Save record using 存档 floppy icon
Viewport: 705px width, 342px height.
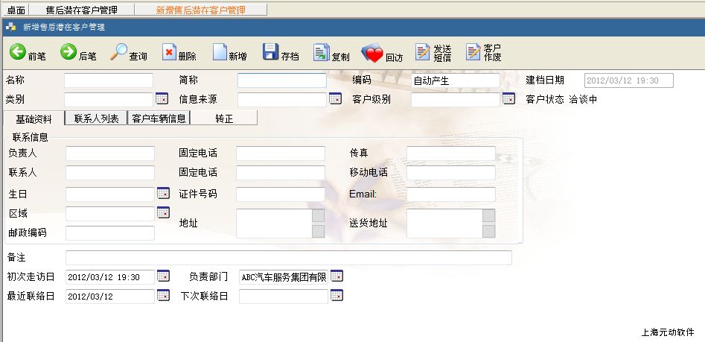271,52
